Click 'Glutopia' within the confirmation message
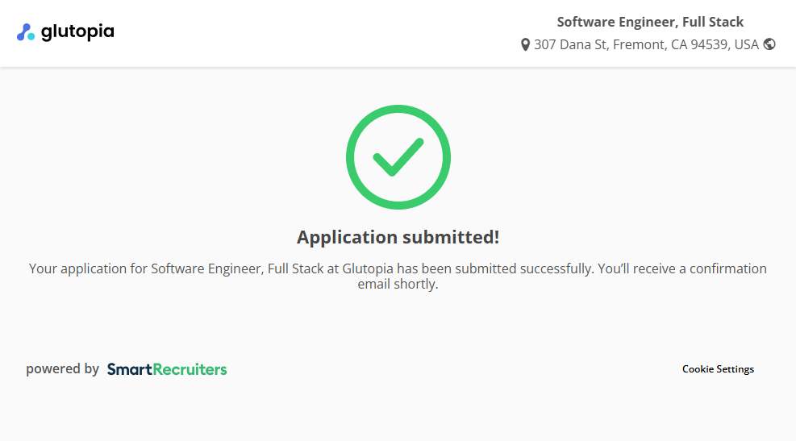The width and height of the screenshot is (796, 441). click(x=368, y=268)
